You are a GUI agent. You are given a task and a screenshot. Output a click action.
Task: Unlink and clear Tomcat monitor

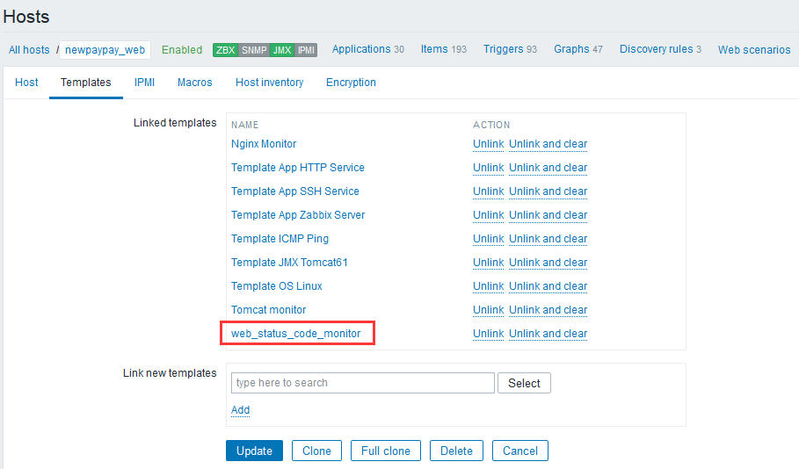[x=548, y=310]
